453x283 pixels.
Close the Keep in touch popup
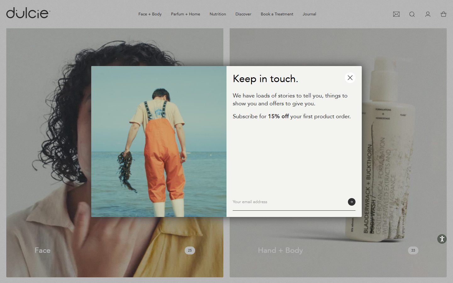(350, 78)
